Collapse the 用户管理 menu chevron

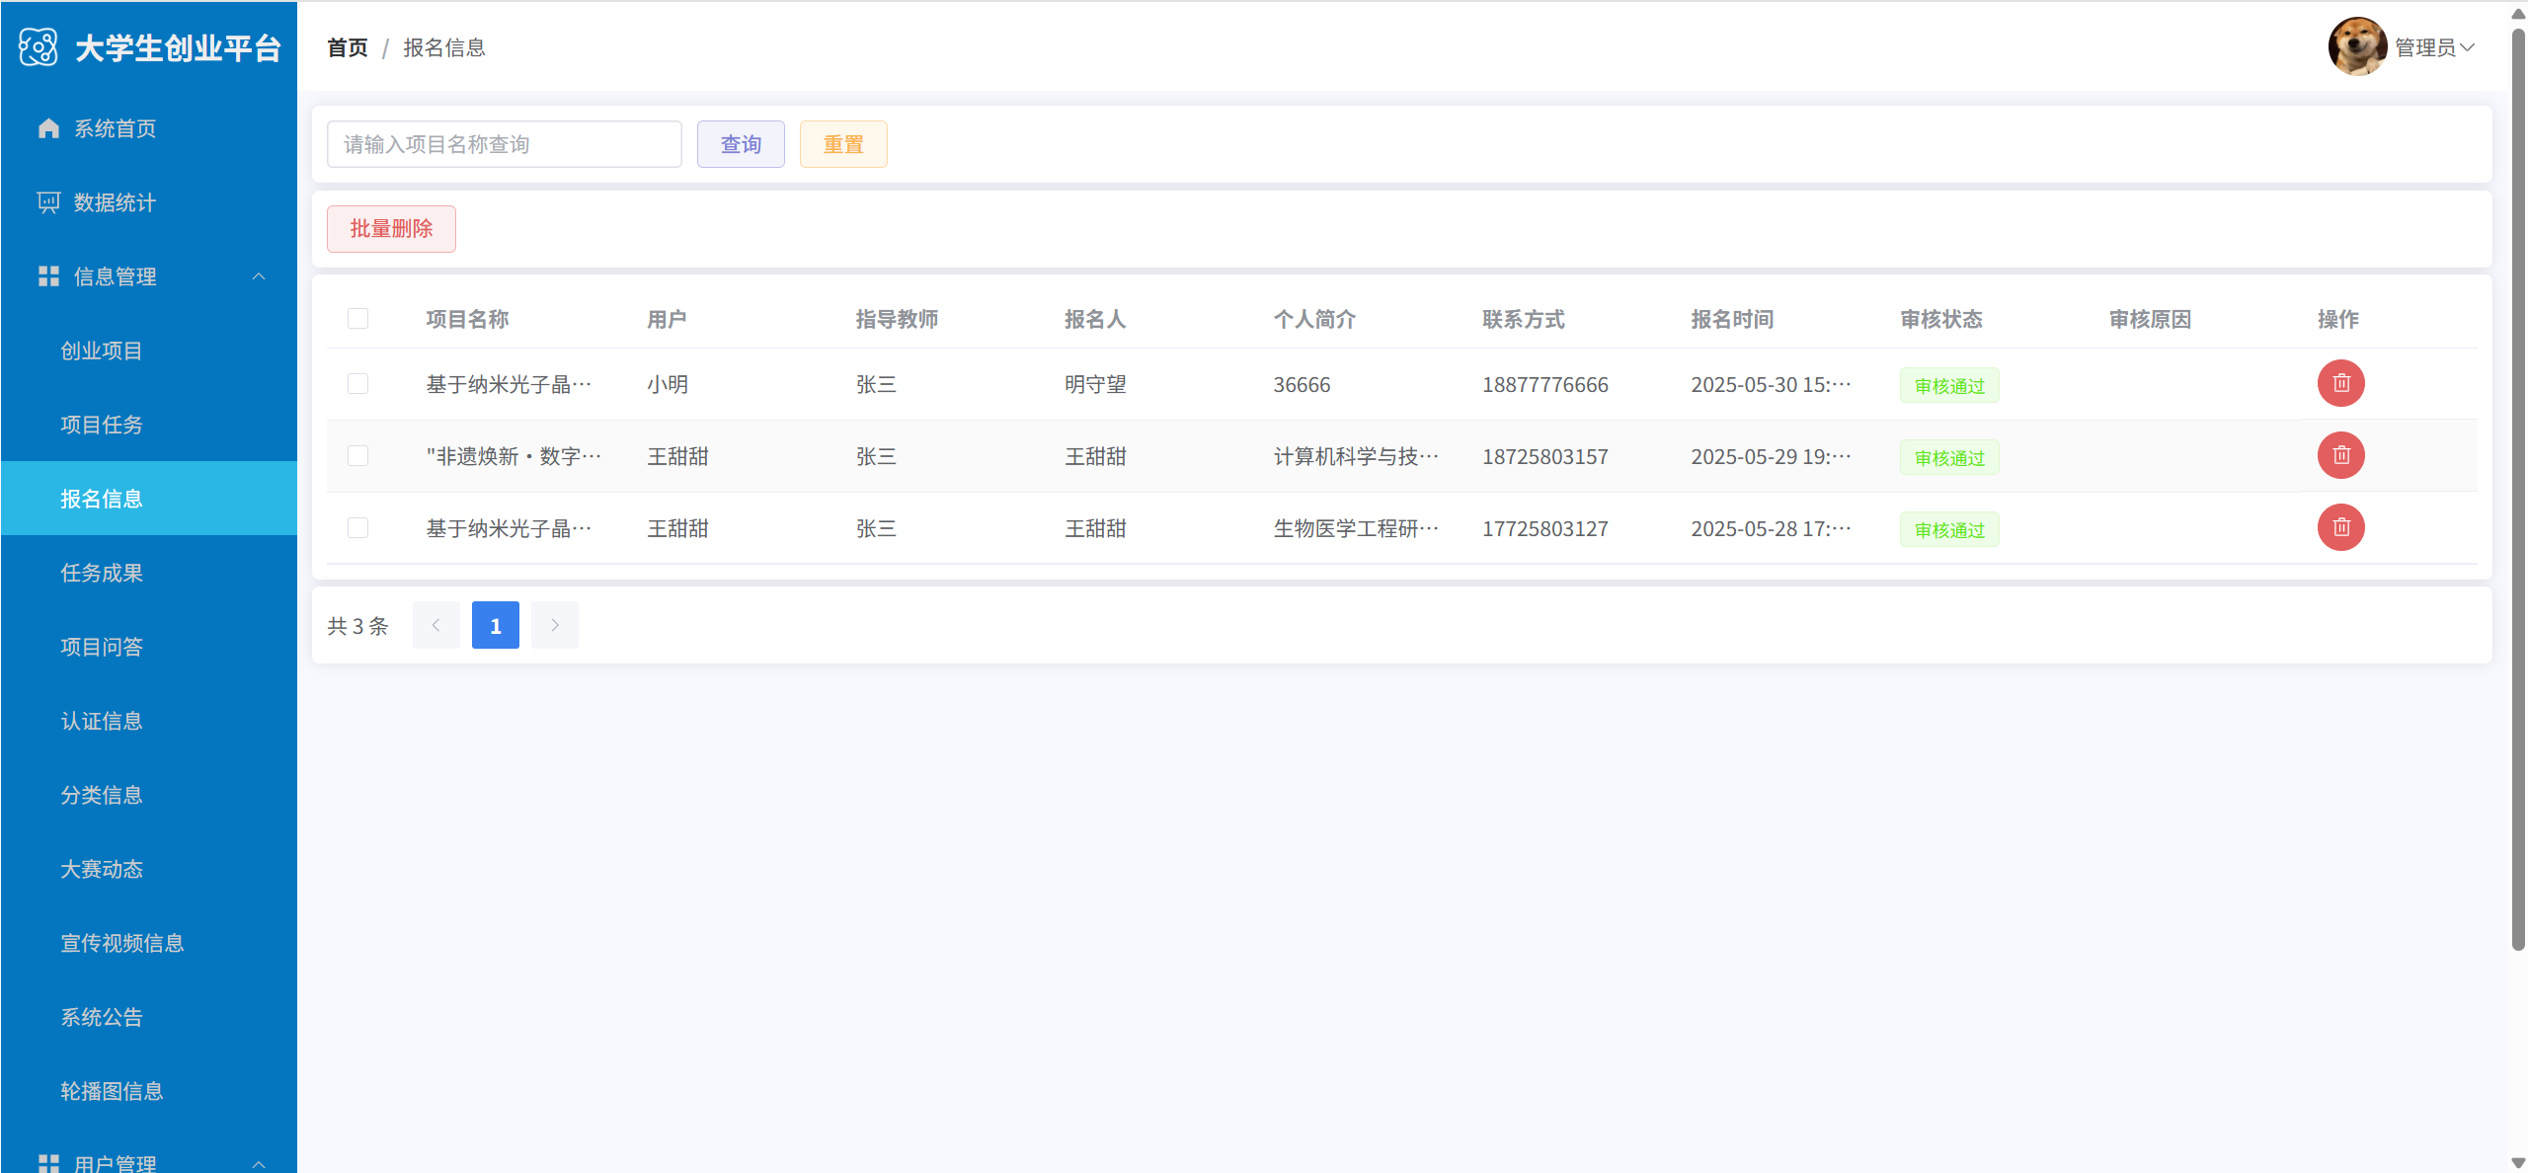tap(259, 1163)
